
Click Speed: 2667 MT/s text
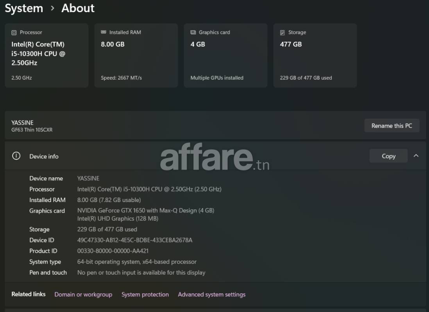tap(121, 78)
